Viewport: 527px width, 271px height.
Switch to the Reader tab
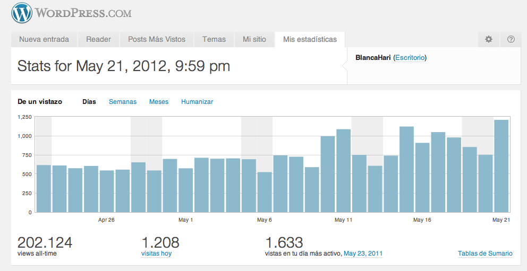pos(98,39)
